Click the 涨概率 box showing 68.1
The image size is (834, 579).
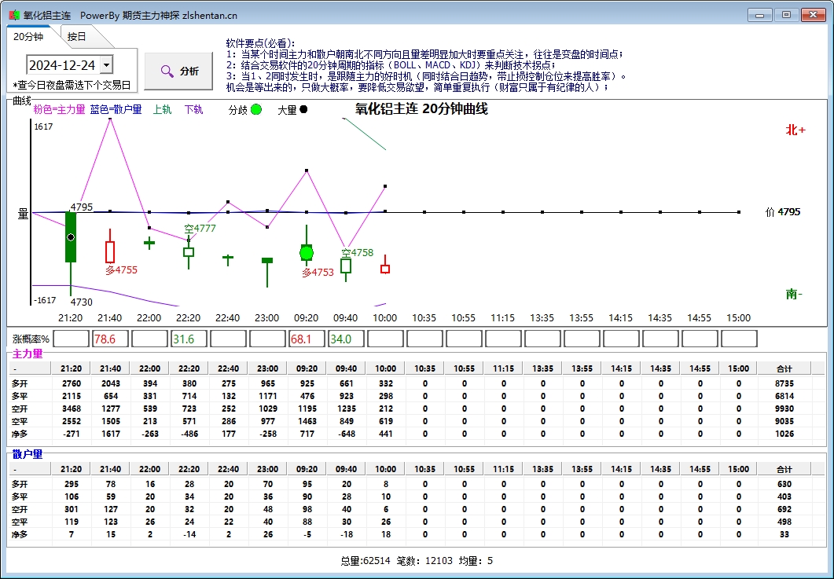pos(307,339)
